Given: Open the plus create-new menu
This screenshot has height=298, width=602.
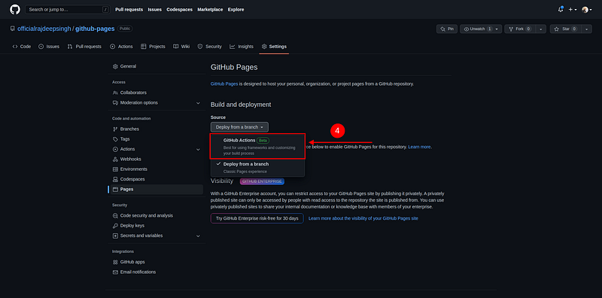Looking at the screenshot, I should point(573,10).
